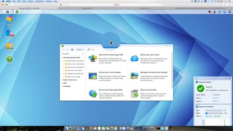
Task: Open the Options dropdown in Help
Action: tap(80, 49)
